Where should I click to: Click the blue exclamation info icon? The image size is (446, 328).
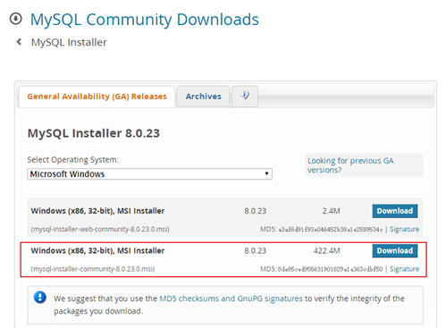click(x=40, y=298)
